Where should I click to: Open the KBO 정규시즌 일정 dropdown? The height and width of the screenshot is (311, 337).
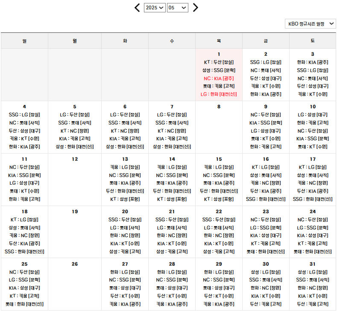[311, 24]
